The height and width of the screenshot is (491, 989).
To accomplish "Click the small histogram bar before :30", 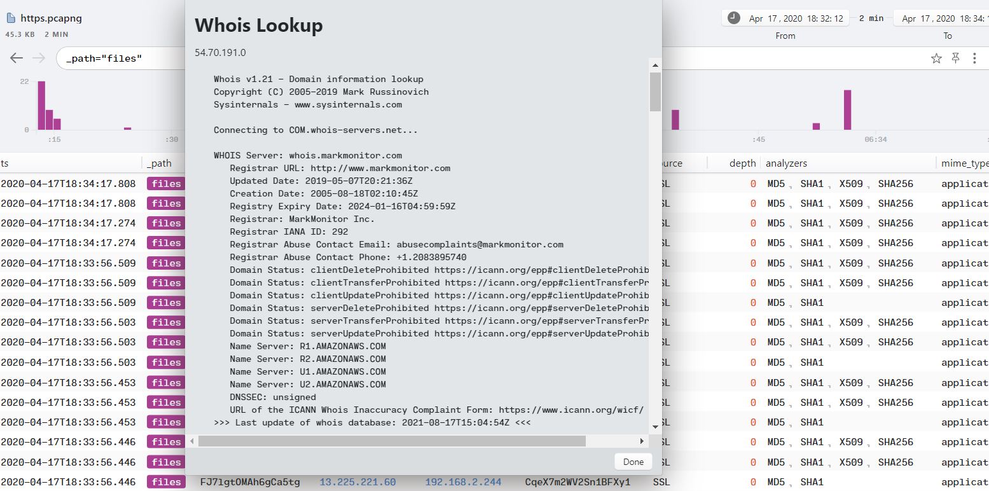I will (127, 128).
